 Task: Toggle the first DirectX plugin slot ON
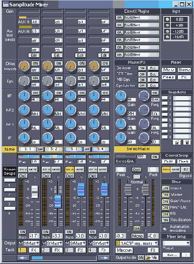click(119, 17)
